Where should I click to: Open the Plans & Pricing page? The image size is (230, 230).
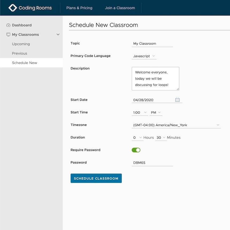pyautogui.click(x=79, y=8)
